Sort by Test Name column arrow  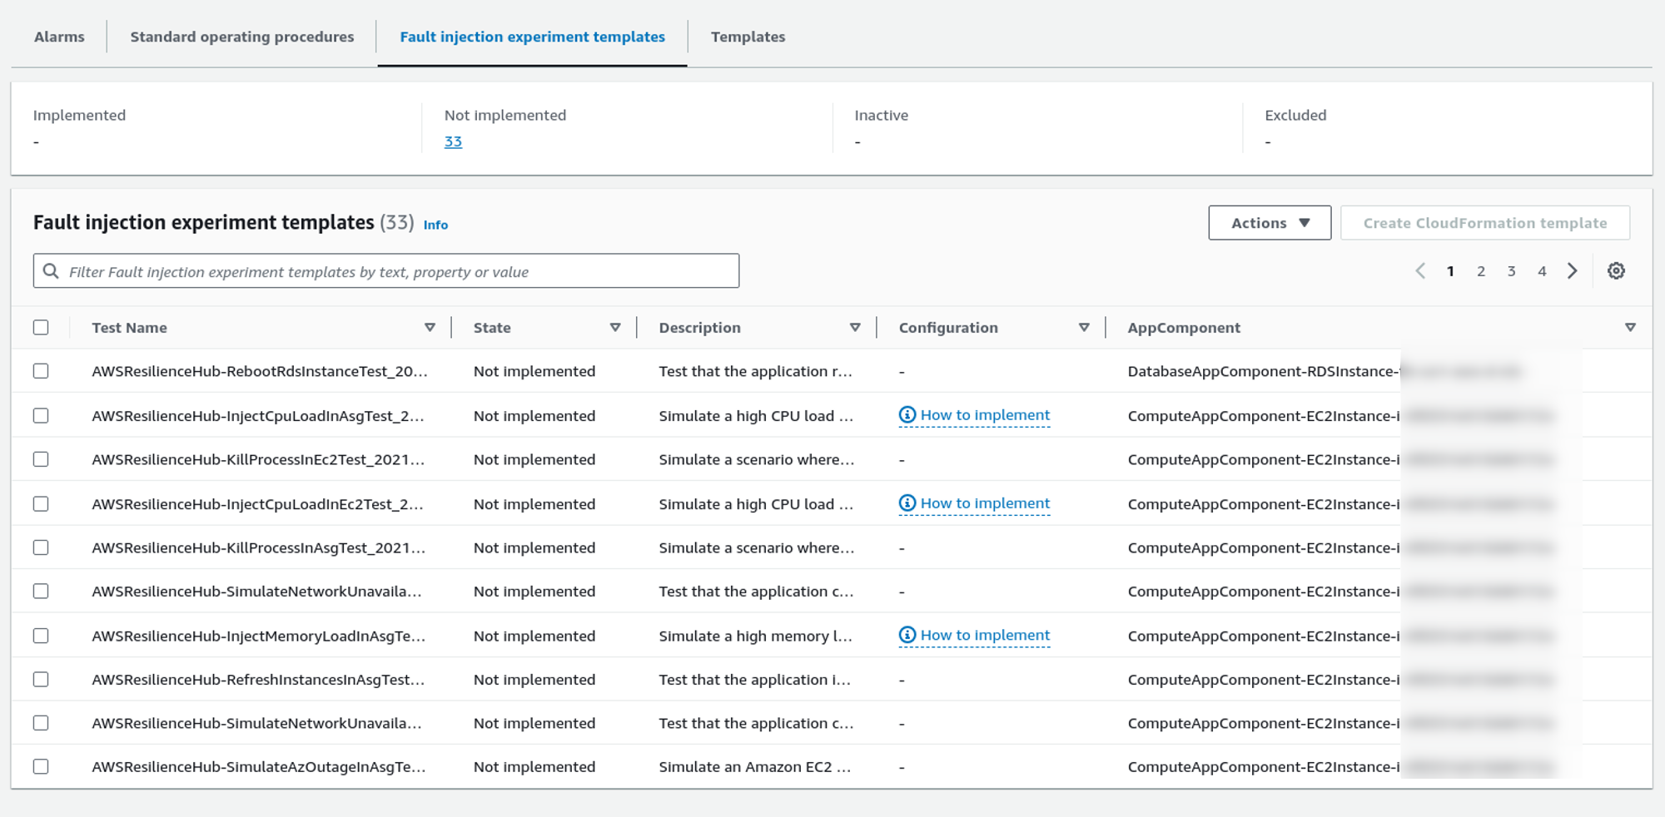point(430,328)
